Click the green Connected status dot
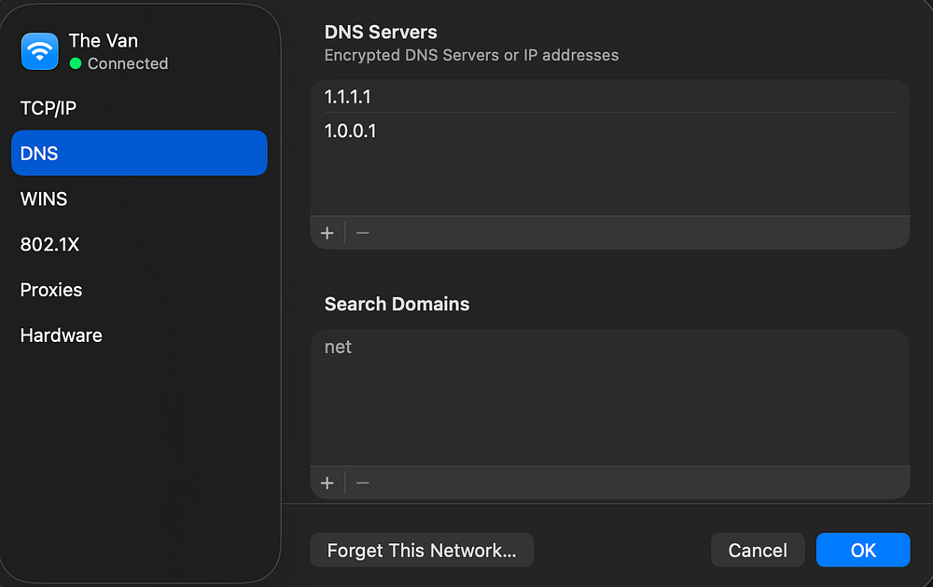 pyautogui.click(x=76, y=63)
